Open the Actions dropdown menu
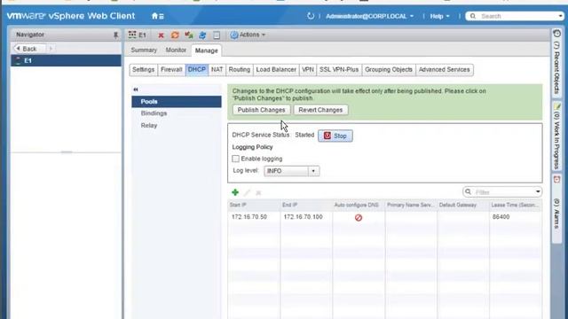Viewport: 568px width, 319px height. [x=248, y=35]
